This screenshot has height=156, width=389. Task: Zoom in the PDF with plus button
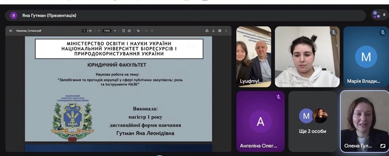115,31
